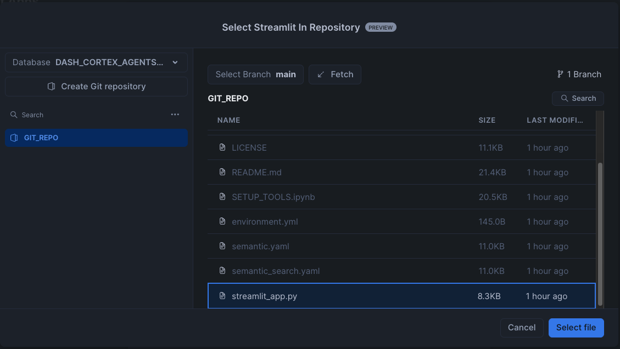This screenshot has width=620, height=349.
Task: Click the 145.0B size of environment.yml
Action: tap(492, 222)
